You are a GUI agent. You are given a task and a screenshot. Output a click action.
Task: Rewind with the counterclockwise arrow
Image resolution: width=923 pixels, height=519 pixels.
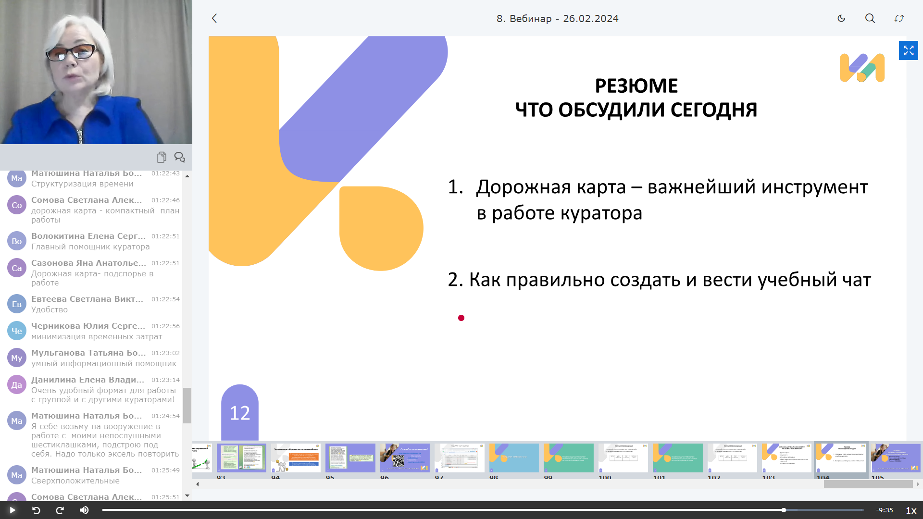(36, 510)
